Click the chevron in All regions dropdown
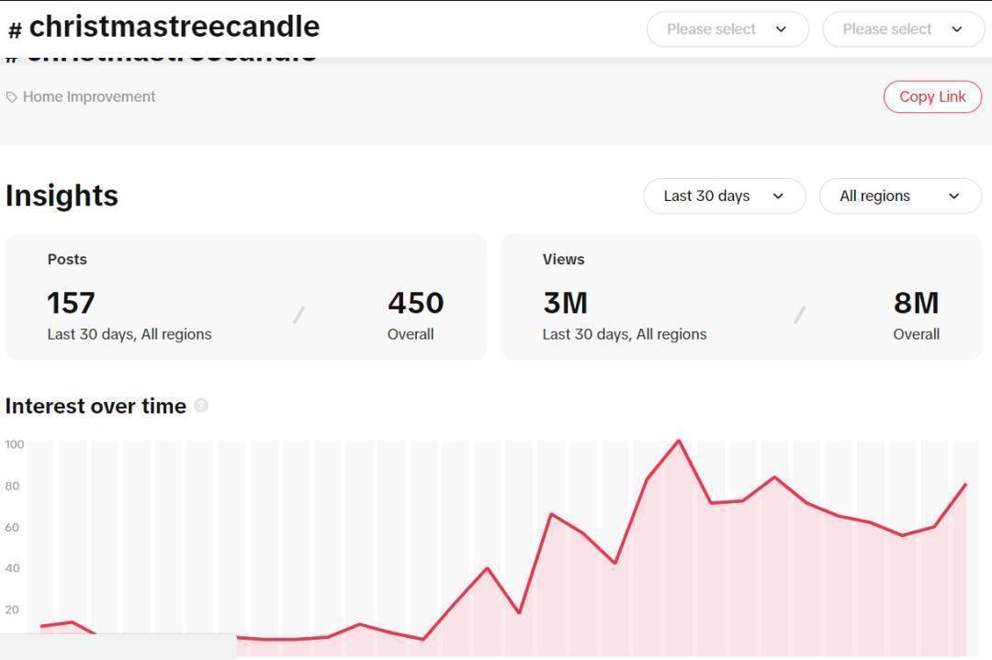Screen dimensions: 992x660 coord(954,196)
